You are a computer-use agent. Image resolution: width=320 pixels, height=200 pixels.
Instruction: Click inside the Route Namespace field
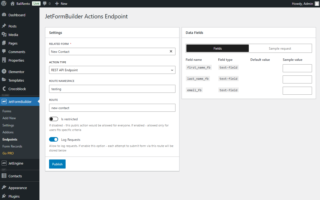[x=112, y=89]
